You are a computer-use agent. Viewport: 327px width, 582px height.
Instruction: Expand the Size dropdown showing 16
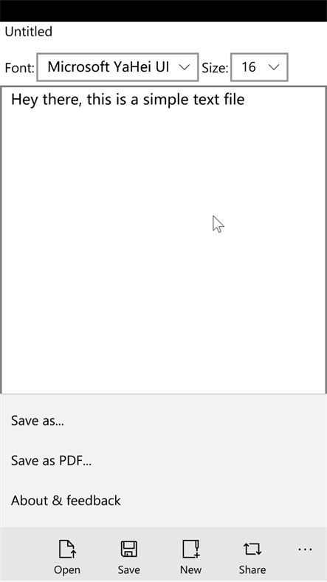tap(259, 67)
